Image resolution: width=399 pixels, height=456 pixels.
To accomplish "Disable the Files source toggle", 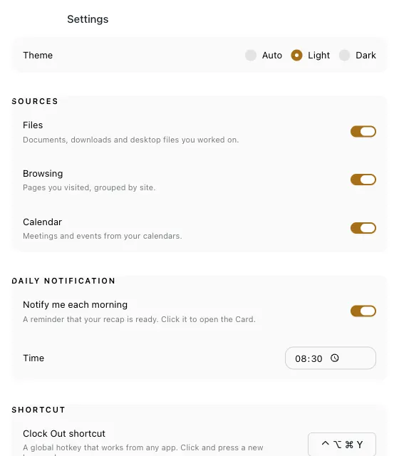I will [x=363, y=131].
